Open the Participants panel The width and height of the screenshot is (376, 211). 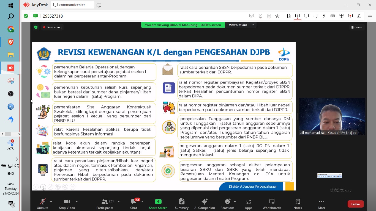point(105,204)
